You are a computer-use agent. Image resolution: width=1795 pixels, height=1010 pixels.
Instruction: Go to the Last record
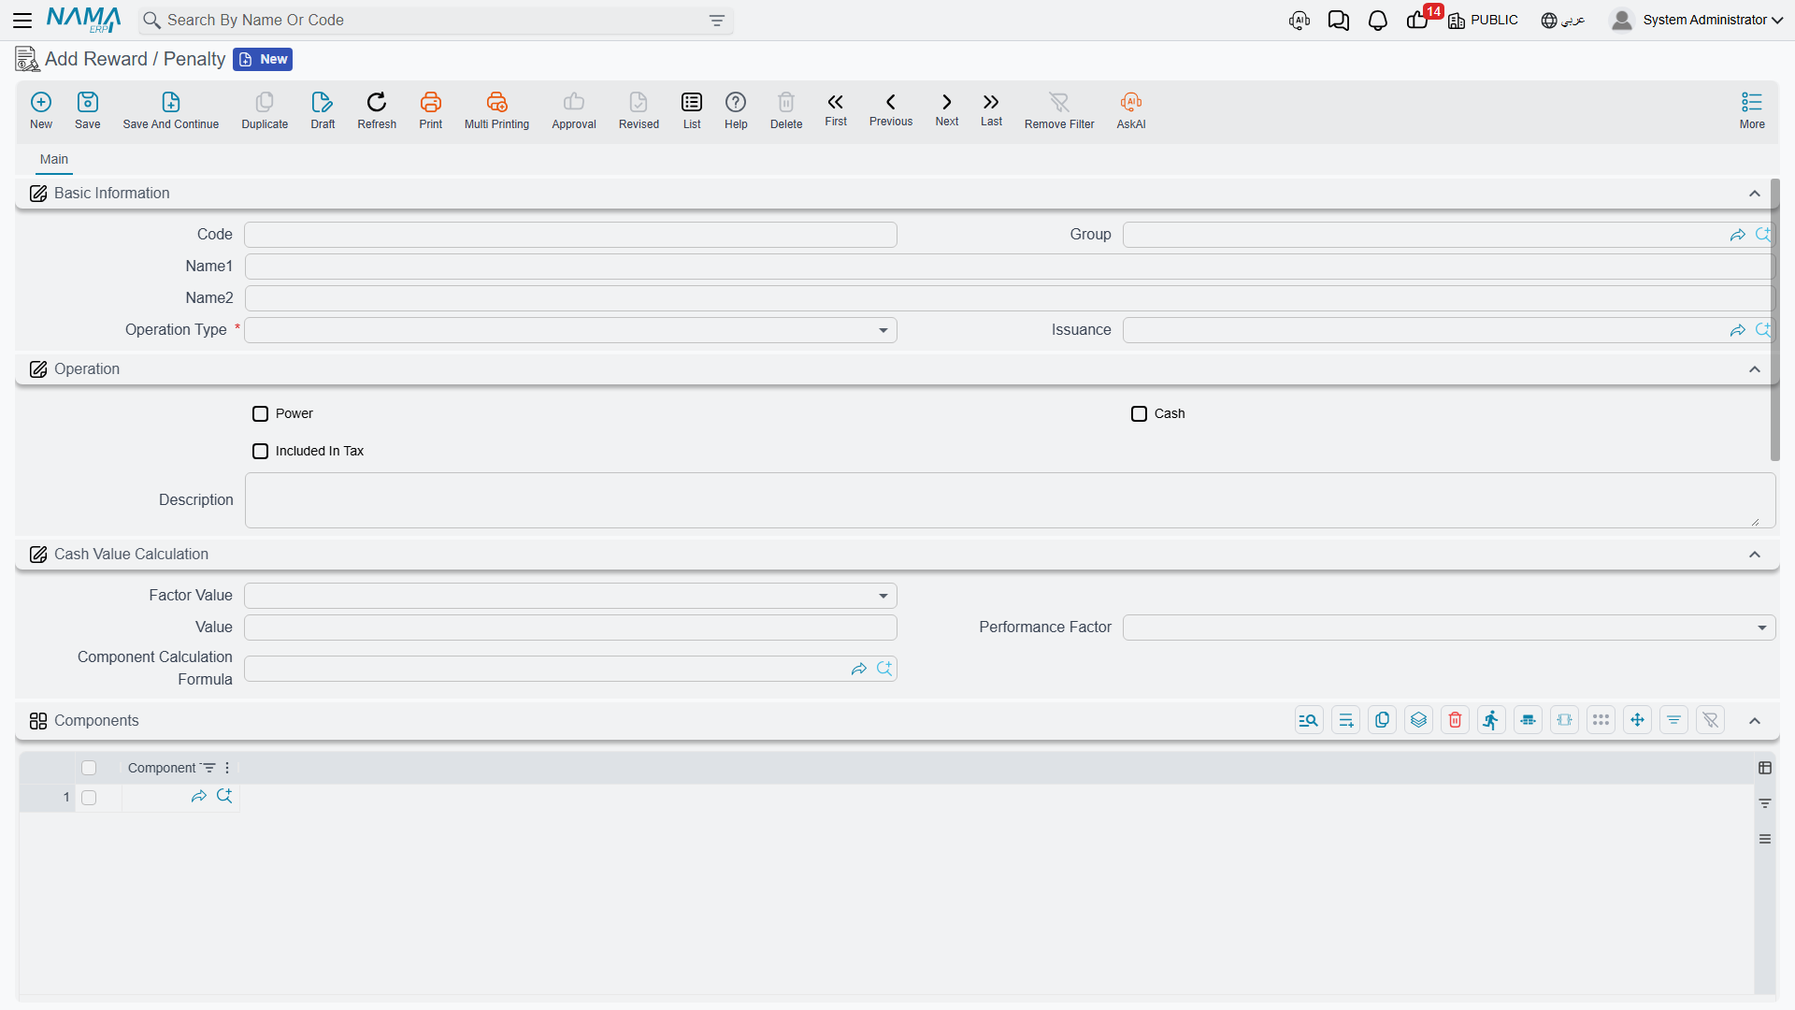[x=991, y=110]
